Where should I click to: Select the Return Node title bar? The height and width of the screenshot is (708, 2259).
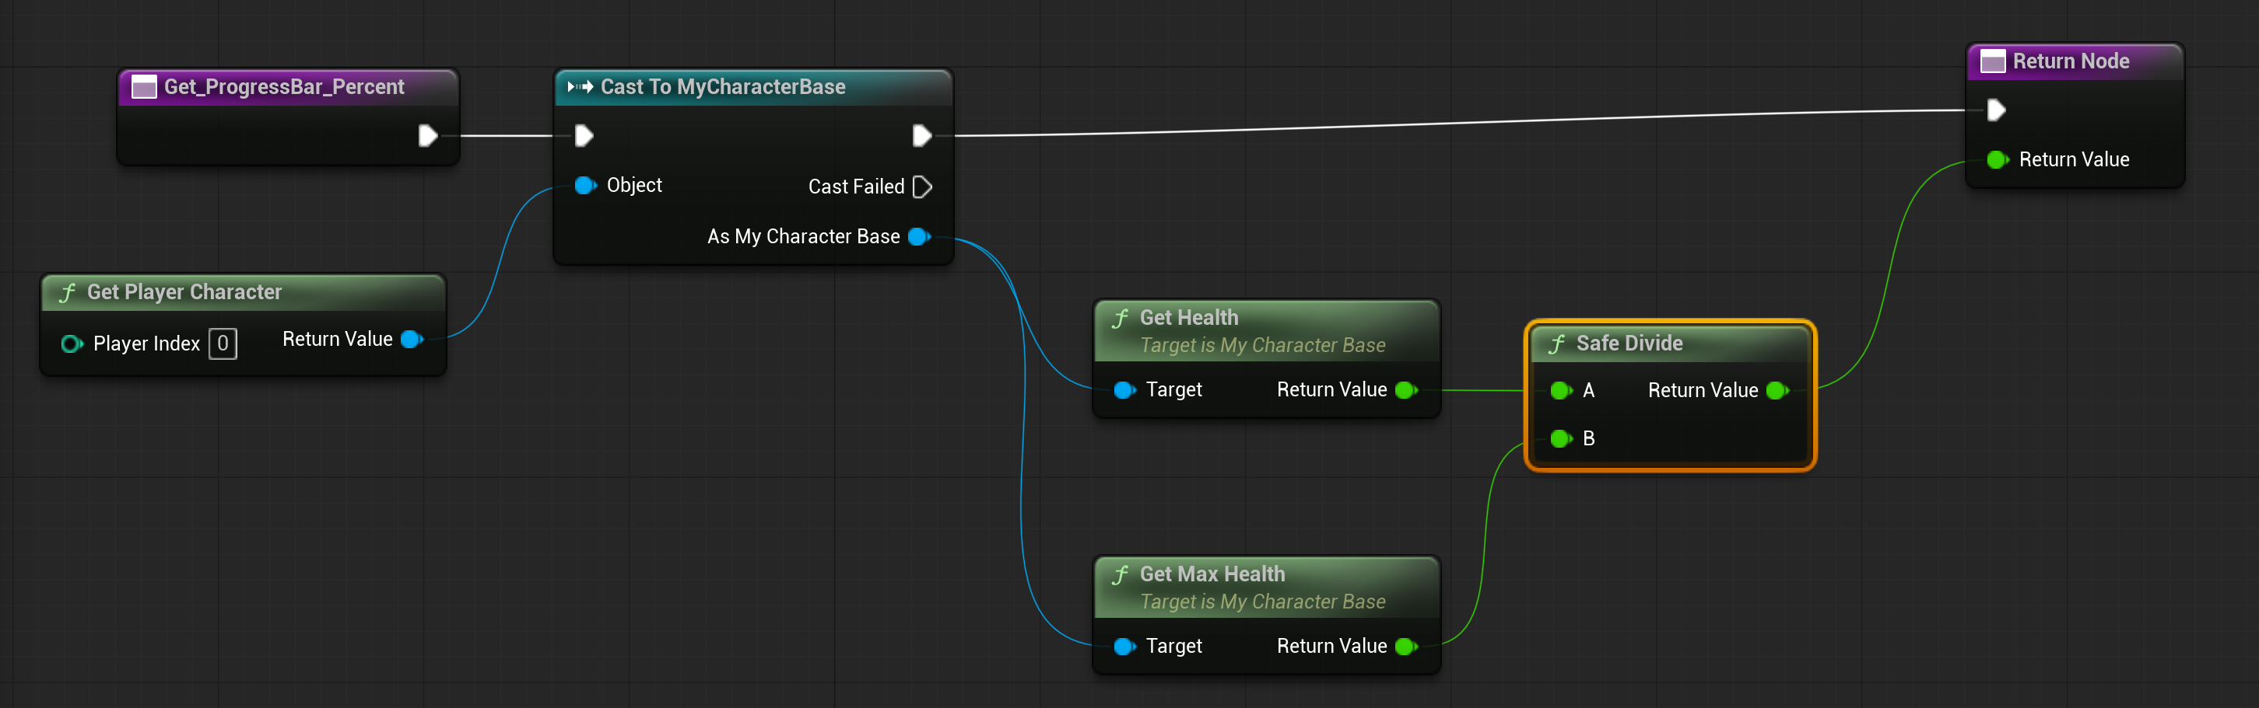2075,61
